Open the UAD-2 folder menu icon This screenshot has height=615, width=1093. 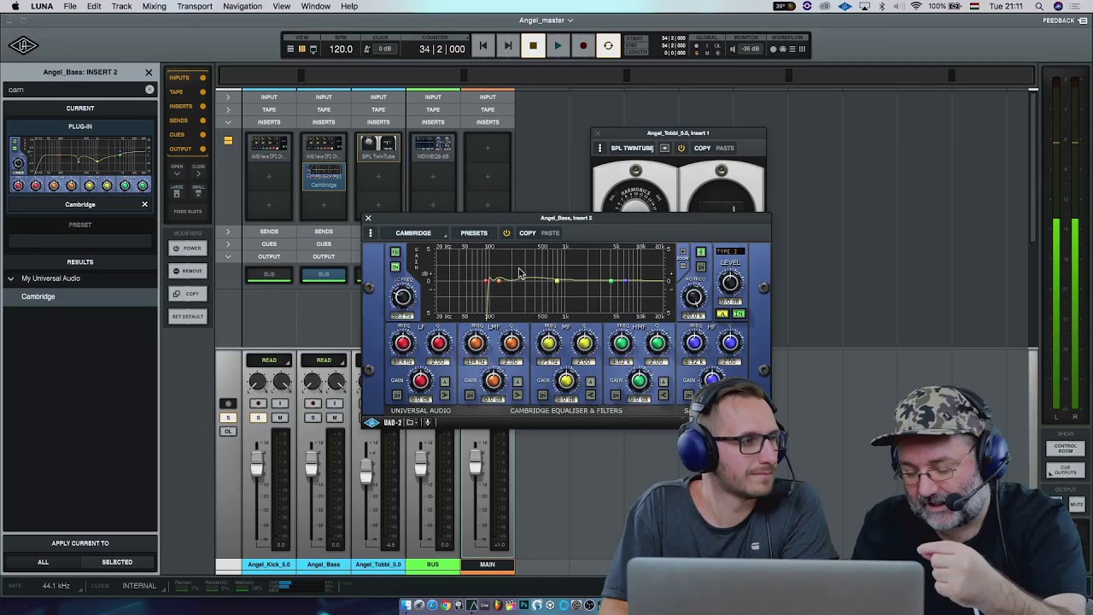(x=411, y=423)
